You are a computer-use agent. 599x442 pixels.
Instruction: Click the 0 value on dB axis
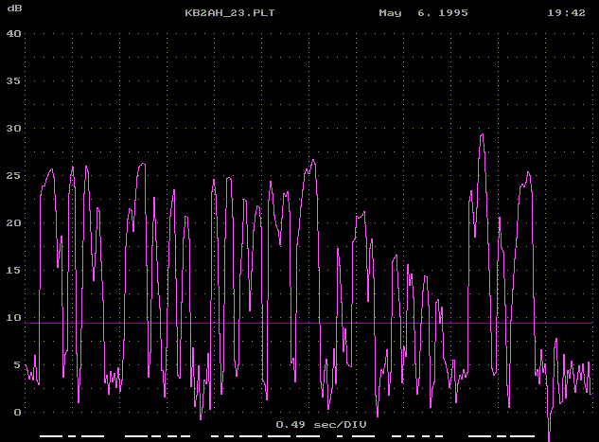[17, 413]
